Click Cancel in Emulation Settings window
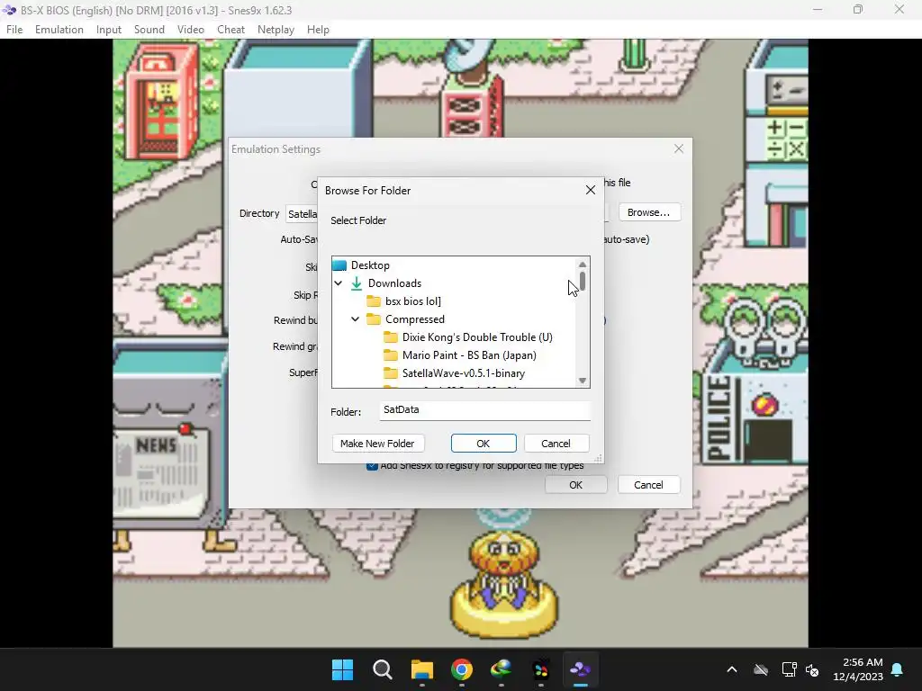Viewport: 922px width, 691px height. (648, 485)
